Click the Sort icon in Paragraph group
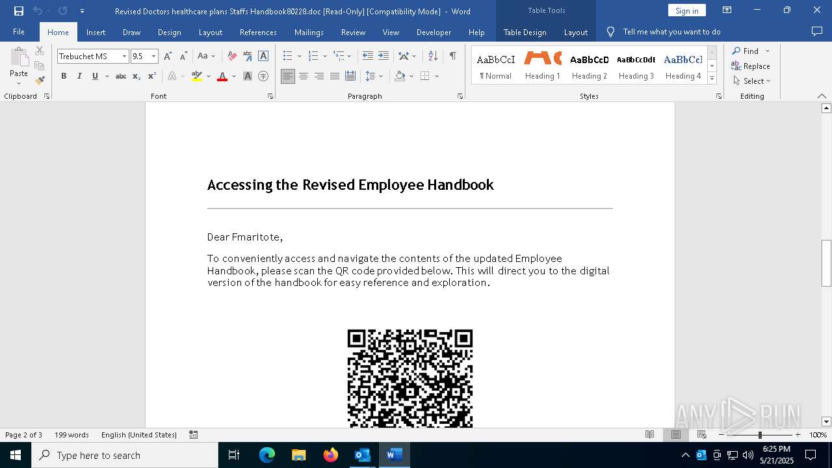This screenshot has width=832, height=468. coord(433,57)
